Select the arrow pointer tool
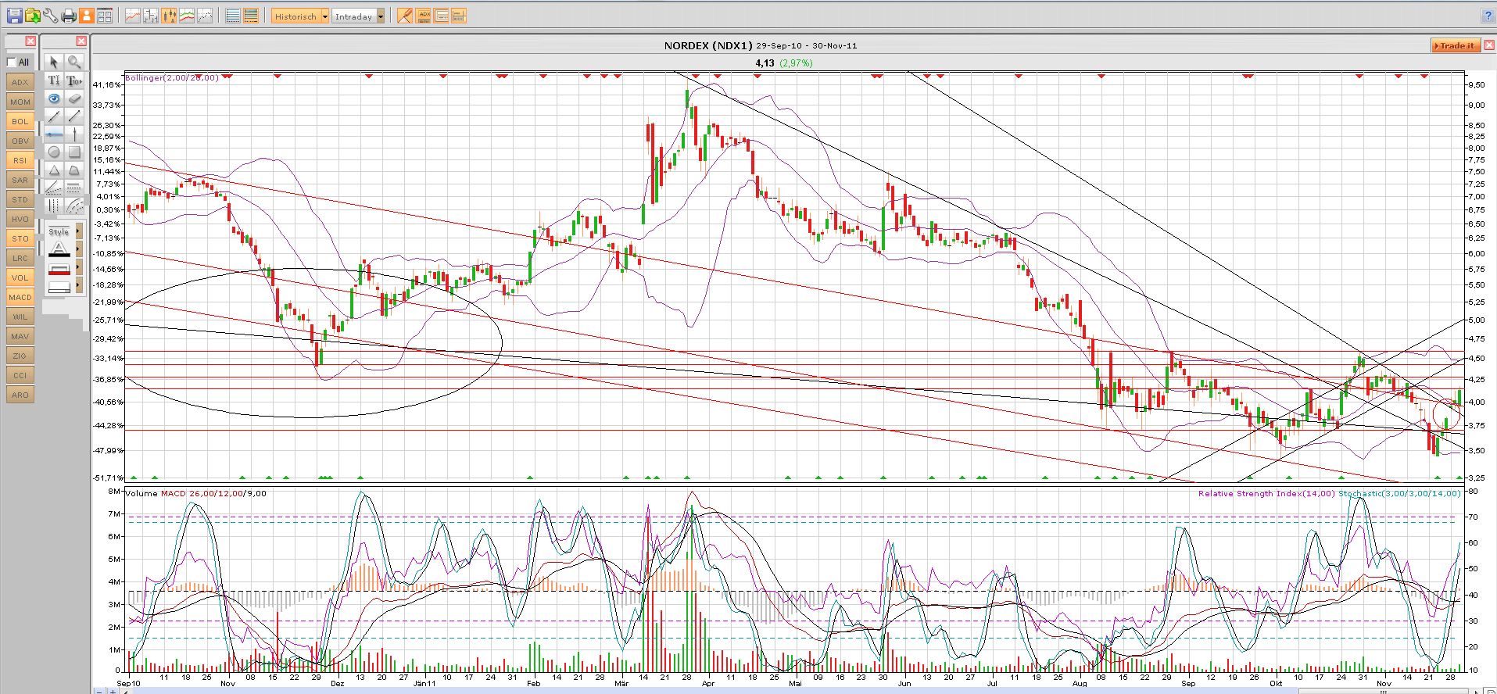This screenshot has height=694, width=1497. 54,62
